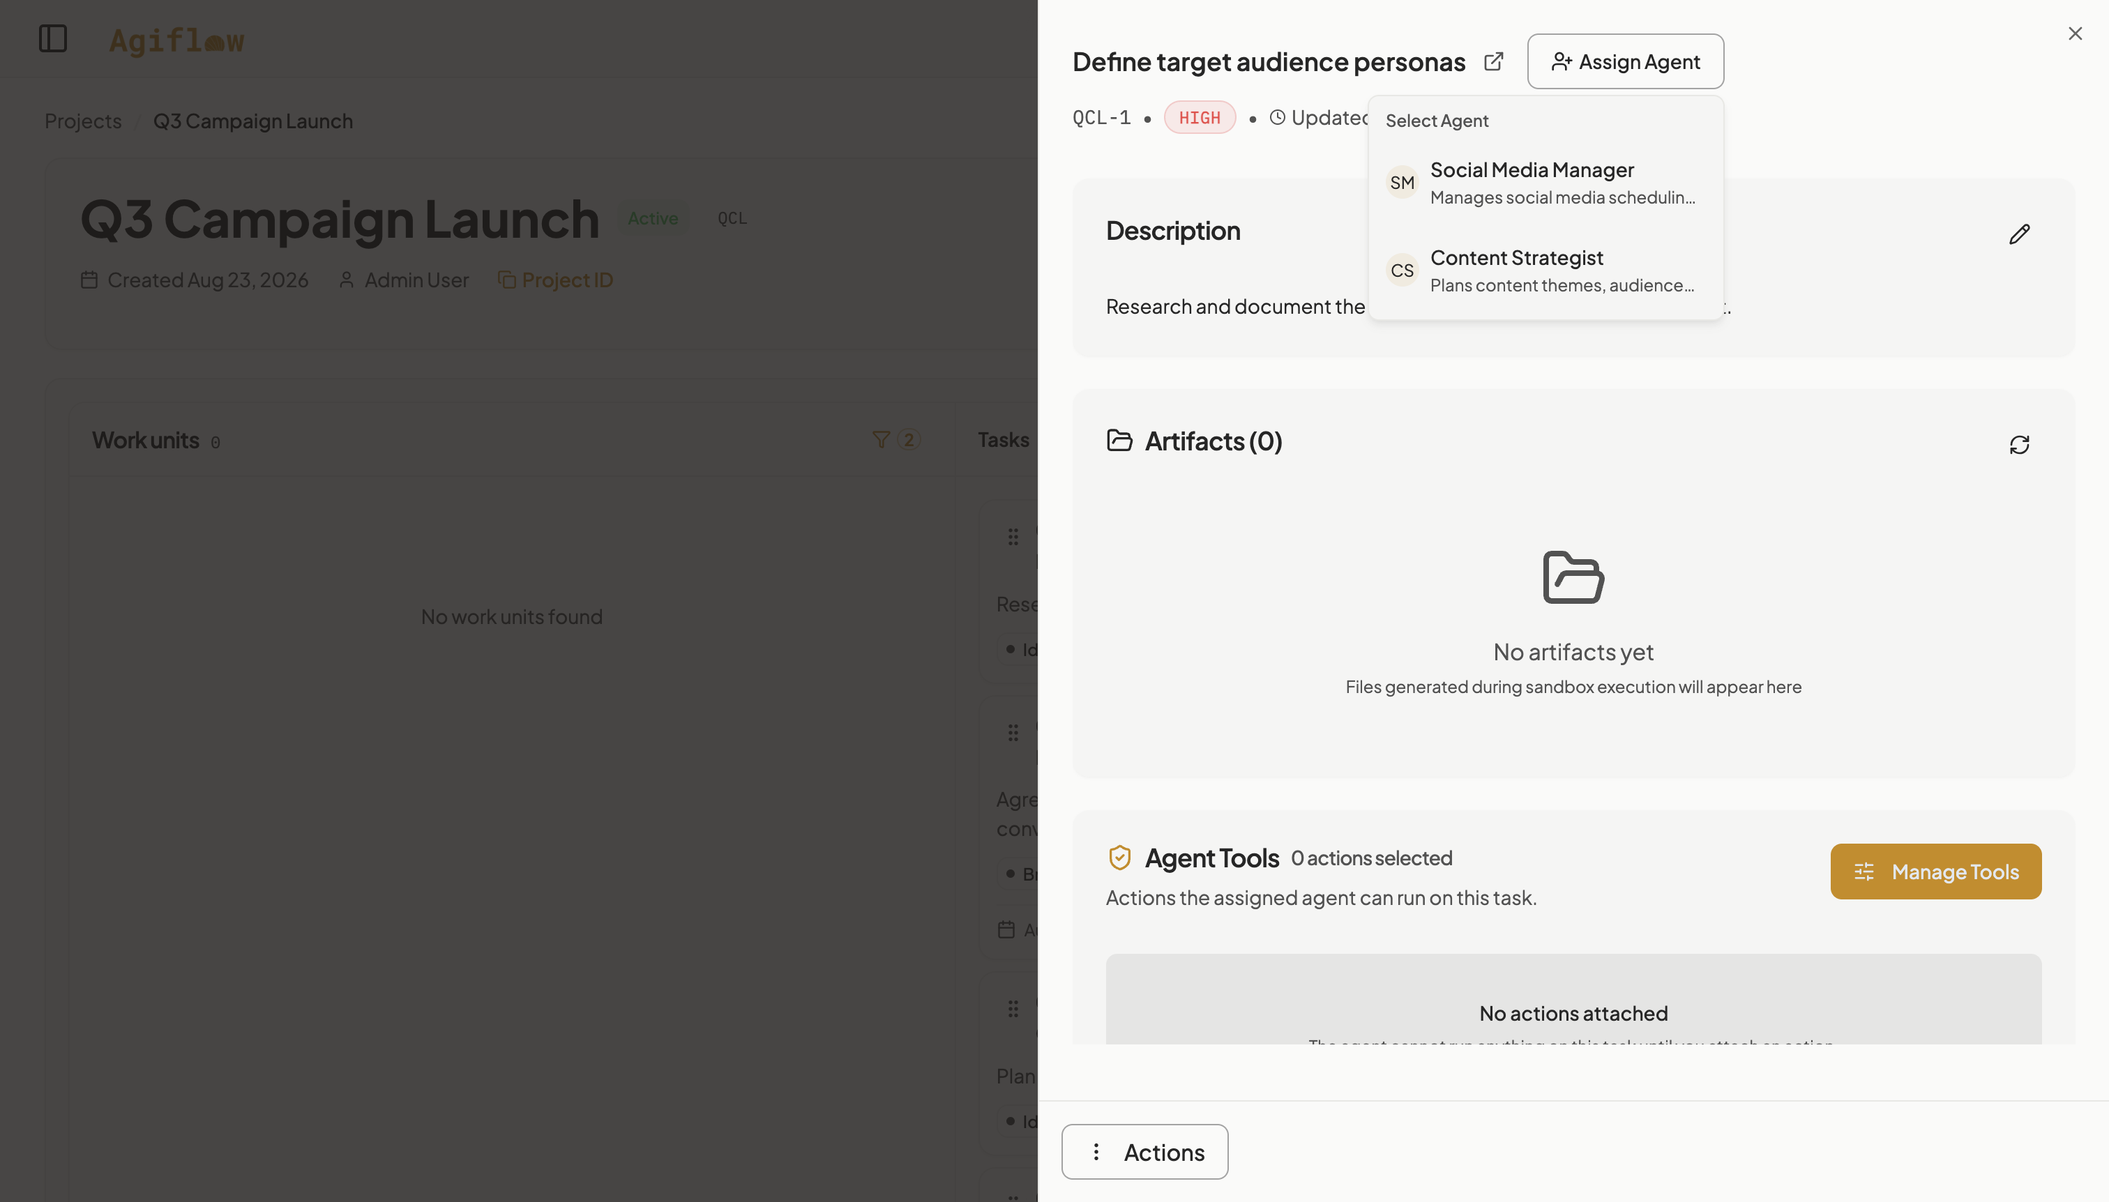
Task: Open task in new tab icon
Action: [1494, 62]
